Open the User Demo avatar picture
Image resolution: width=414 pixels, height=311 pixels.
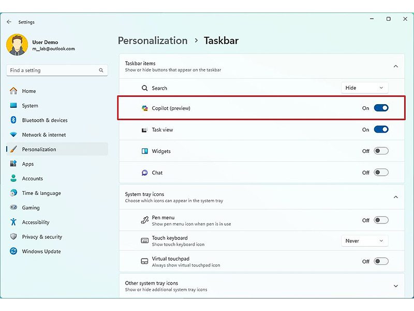tap(17, 45)
